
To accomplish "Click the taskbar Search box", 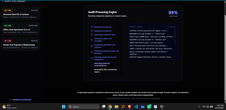I will coord(84,107).
